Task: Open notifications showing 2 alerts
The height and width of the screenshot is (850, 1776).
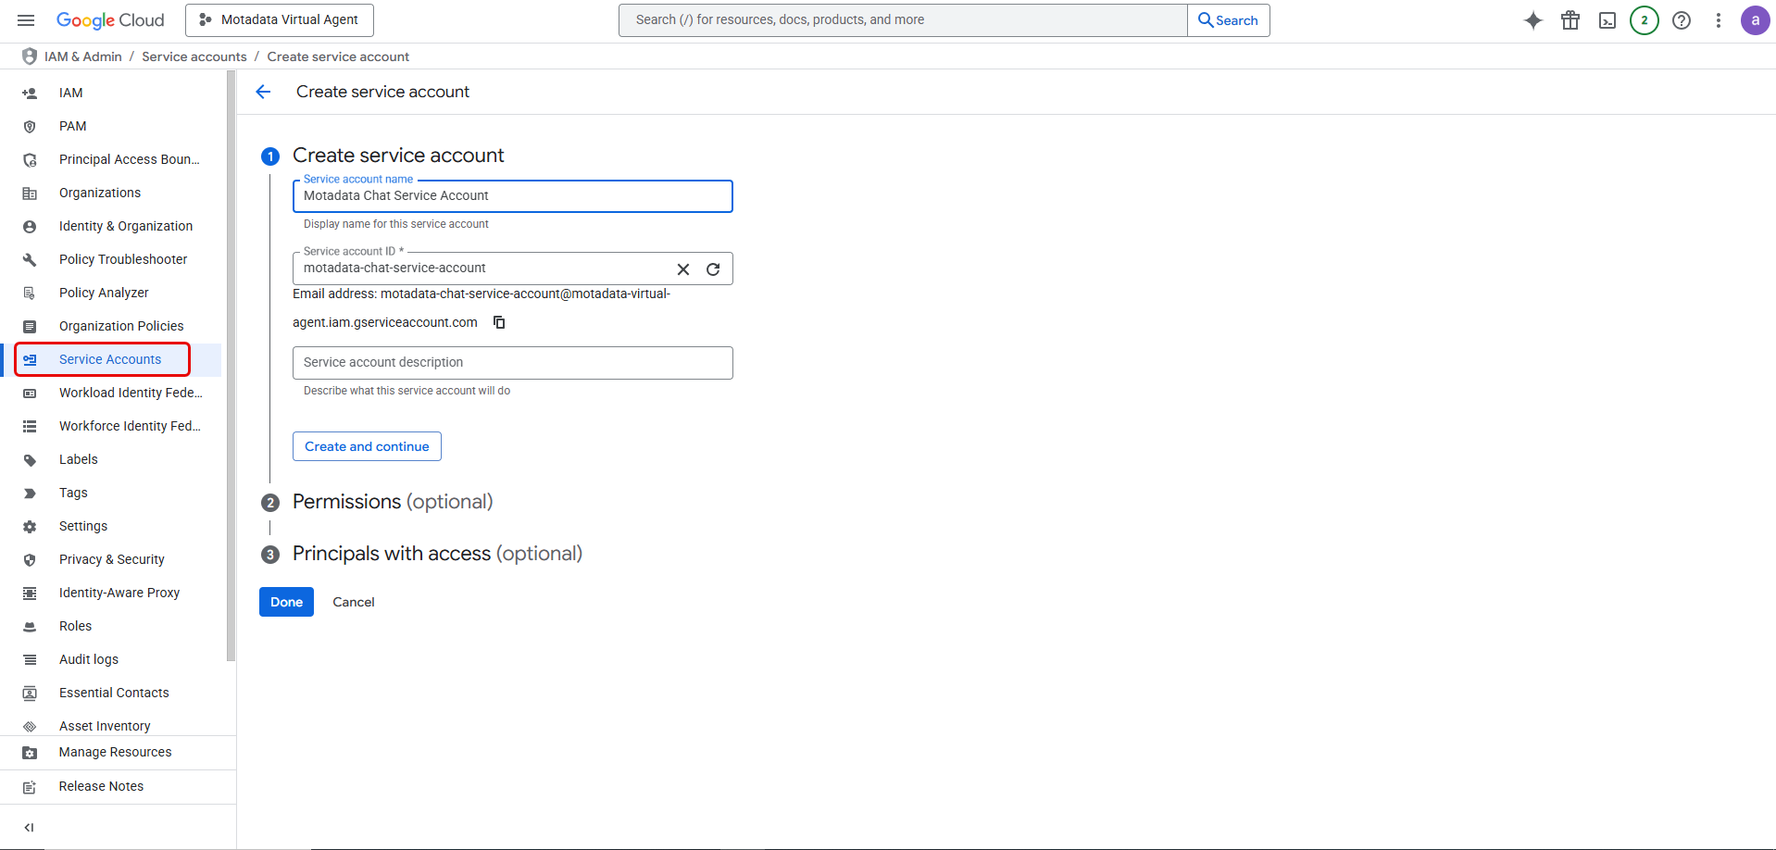Action: [1644, 19]
